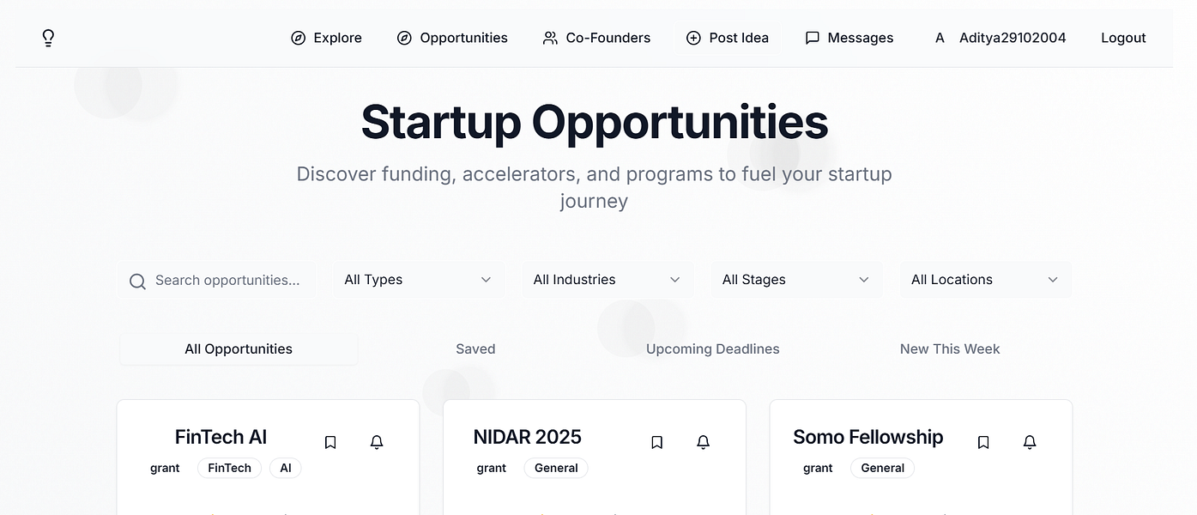Open the All Types dropdown
Screen dimensions: 1197x515
coord(418,280)
